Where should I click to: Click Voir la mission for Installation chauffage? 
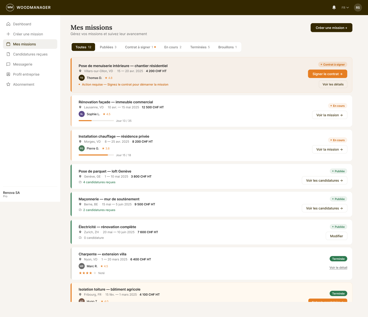click(329, 149)
